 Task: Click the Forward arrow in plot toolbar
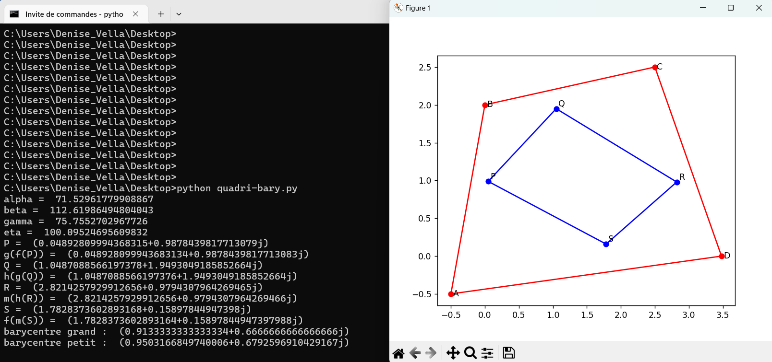(431, 353)
